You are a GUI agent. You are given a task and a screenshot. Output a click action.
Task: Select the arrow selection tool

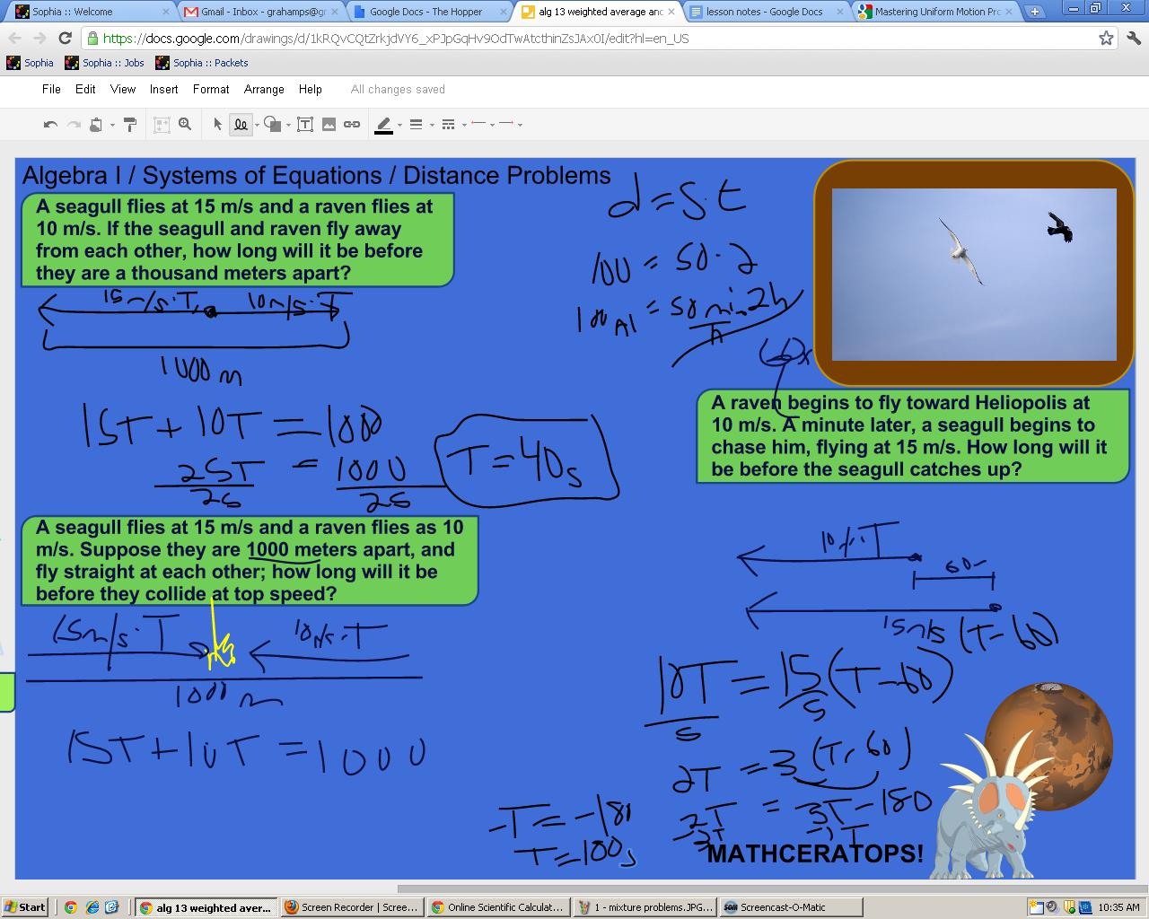216,124
